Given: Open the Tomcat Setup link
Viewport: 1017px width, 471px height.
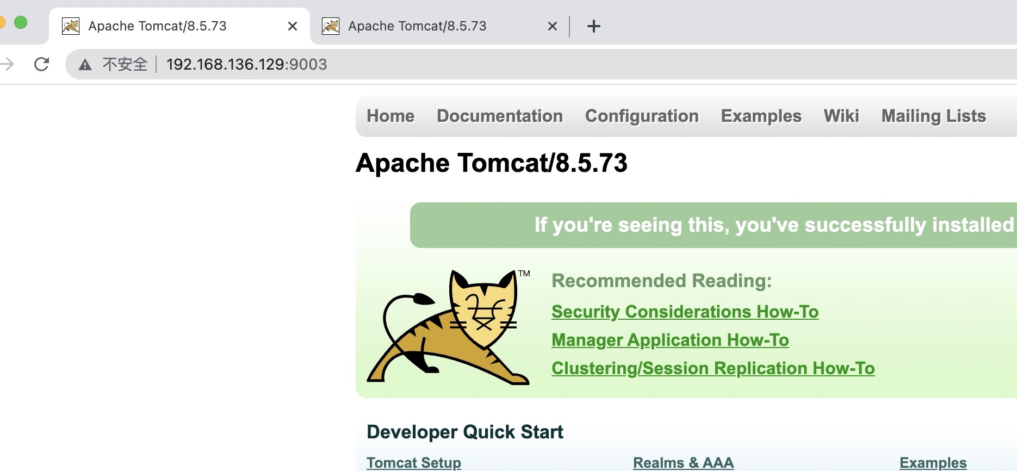Looking at the screenshot, I should 414,462.
